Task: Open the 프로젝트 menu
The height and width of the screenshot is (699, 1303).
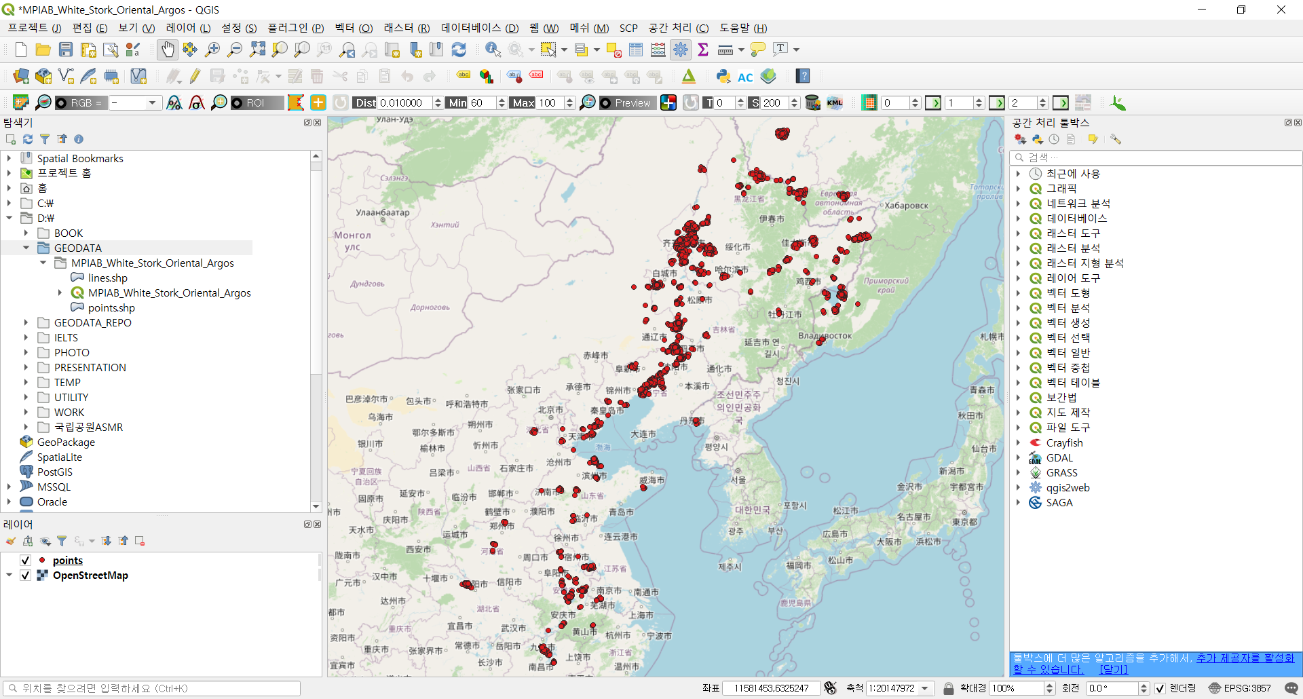Action: [34, 28]
